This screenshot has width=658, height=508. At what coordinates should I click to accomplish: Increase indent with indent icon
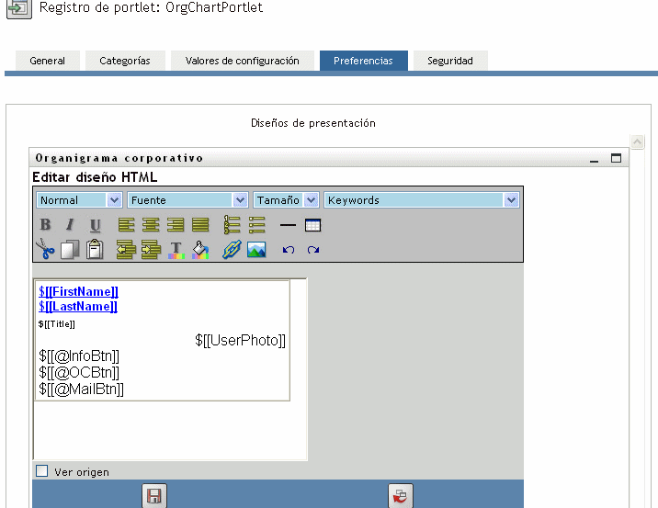pyautogui.click(x=151, y=250)
